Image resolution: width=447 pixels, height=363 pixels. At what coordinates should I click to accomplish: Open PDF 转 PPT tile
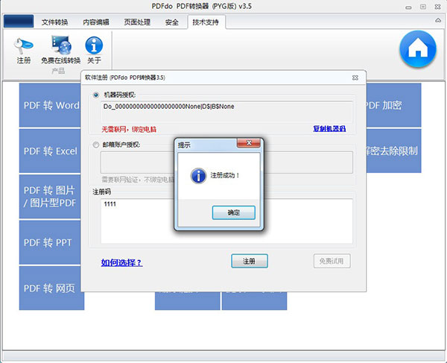click(x=50, y=242)
